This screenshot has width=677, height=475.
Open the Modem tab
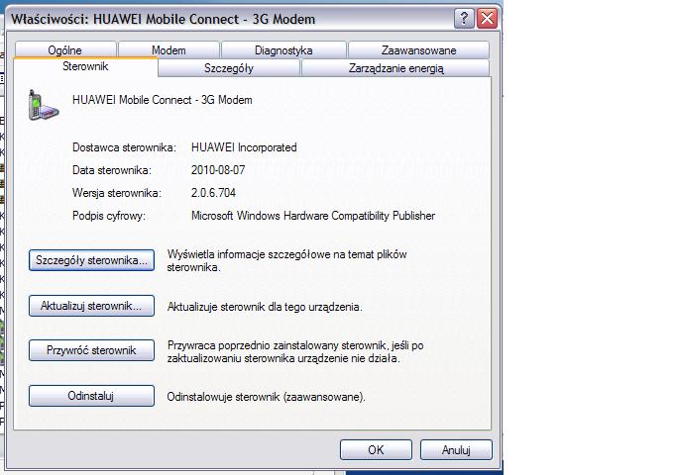169,50
